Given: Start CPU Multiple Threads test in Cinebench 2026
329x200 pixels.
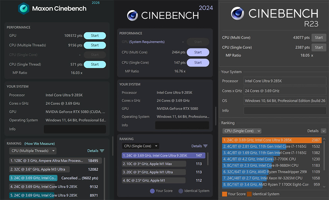Looking at the screenshot, I should (x=95, y=45).
